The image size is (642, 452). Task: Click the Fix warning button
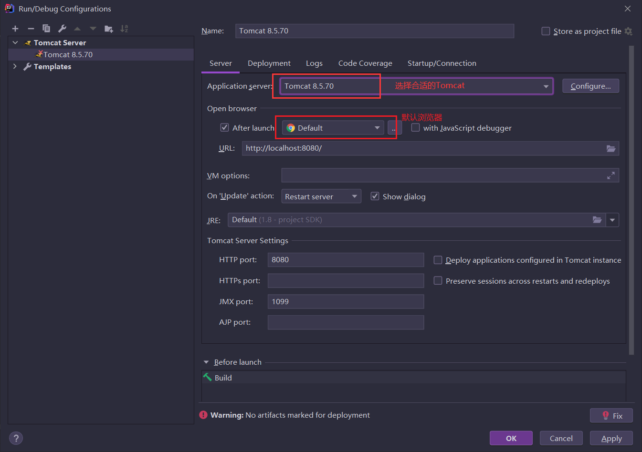tap(611, 415)
